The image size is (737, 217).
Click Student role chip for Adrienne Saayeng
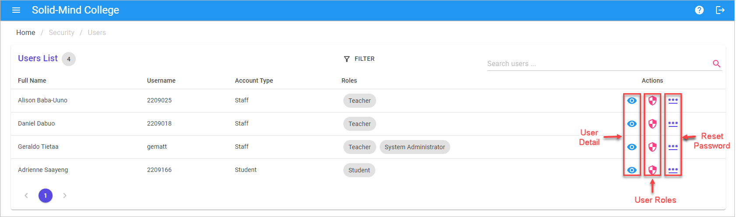pyautogui.click(x=359, y=170)
